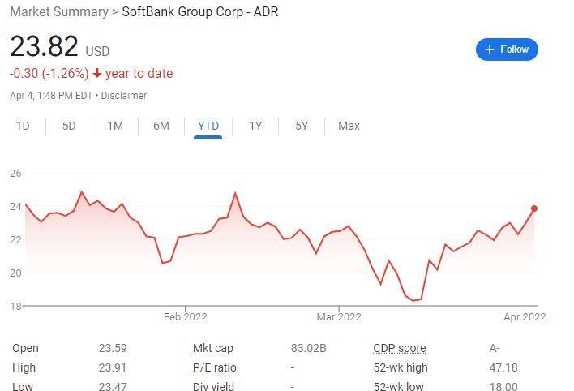This screenshot has width=574, height=391.
Task: Select the YTD range tab
Action: [x=208, y=126]
